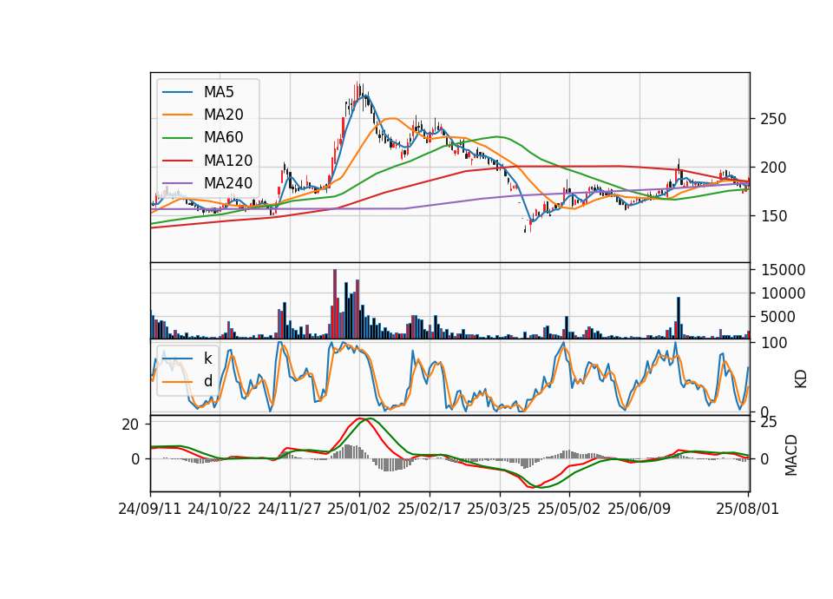
Task: Click the k label in the KD legend
Action: click(x=207, y=359)
